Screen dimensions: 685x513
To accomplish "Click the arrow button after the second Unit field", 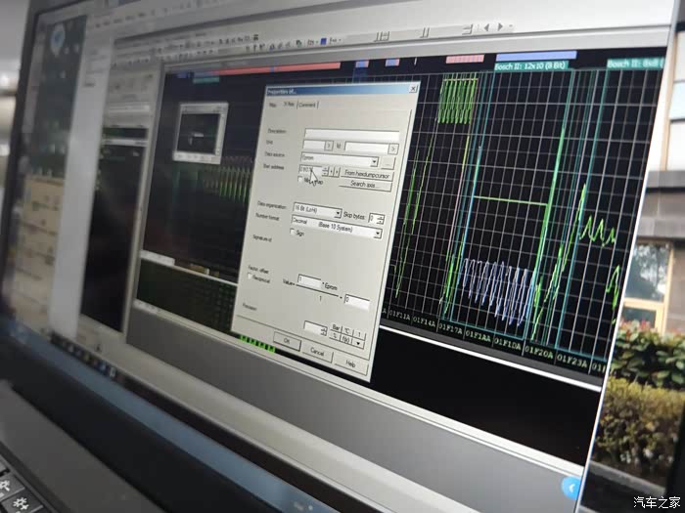I will [x=392, y=149].
